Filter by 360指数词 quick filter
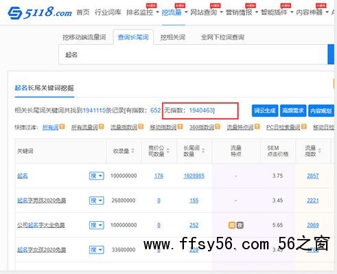This screenshot has width=337, height=274. click(202, 127)
